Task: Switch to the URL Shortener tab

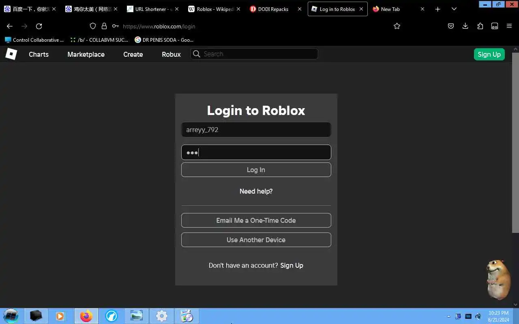Action: pos(153,9)
